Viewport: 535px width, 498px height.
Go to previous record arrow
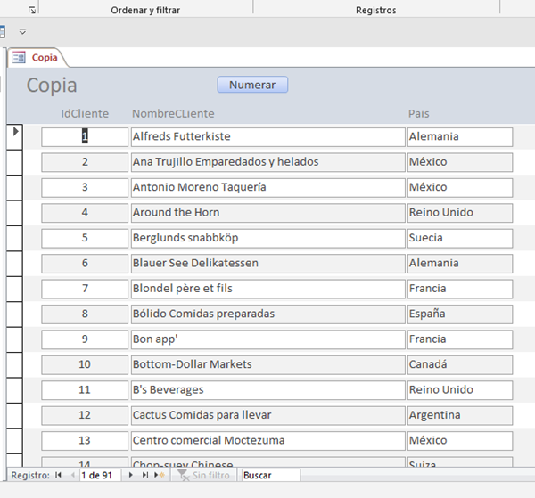(x=72, y=476)
